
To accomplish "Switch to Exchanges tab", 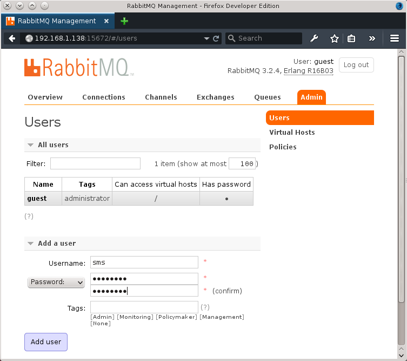I will point(216,97).
